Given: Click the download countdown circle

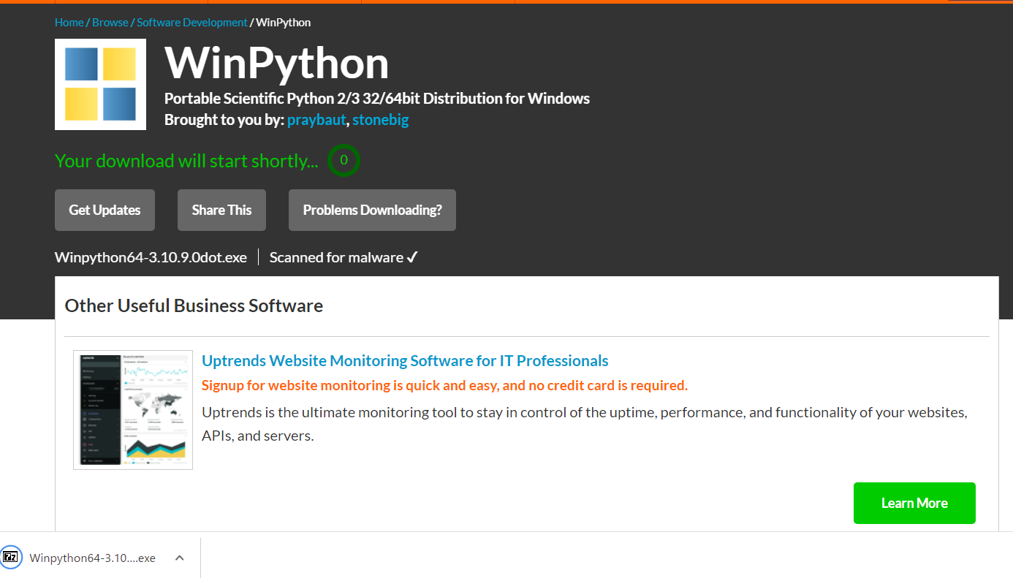Looking at the screenshot, I should tap(344, 160).
